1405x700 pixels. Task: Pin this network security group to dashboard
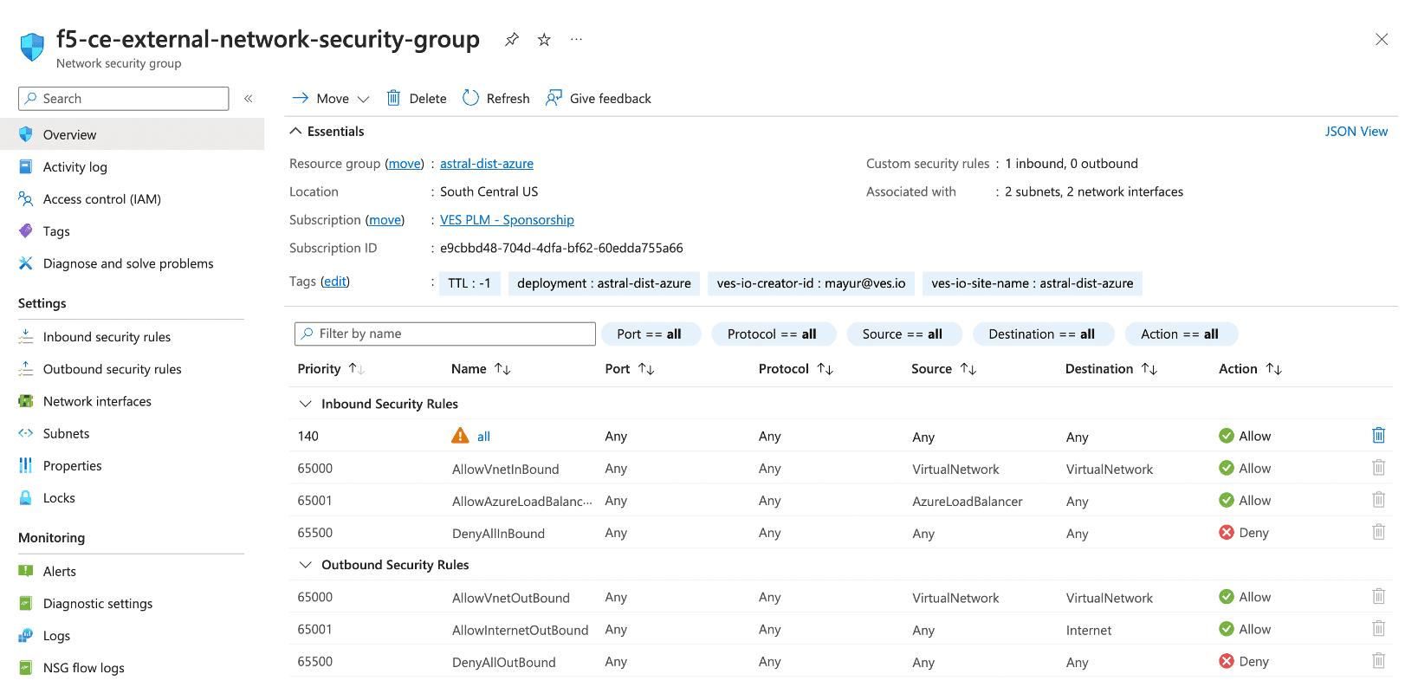click(512, 40)
